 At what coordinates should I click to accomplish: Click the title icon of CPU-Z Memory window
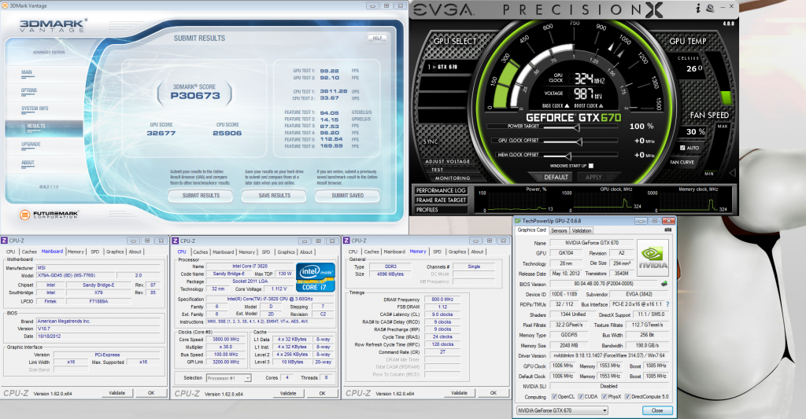click(x=346, y=241)
